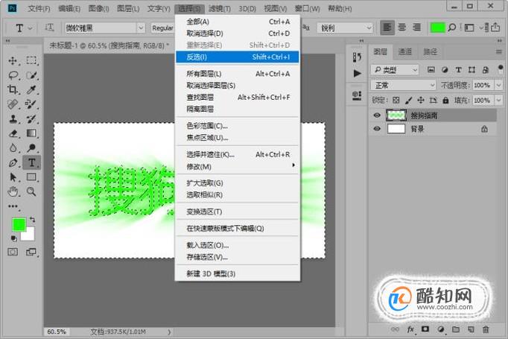Image resolution: width=508 pixels, height=339 pixels.
Task: Change screen mode button
Action: pos(31,252)
